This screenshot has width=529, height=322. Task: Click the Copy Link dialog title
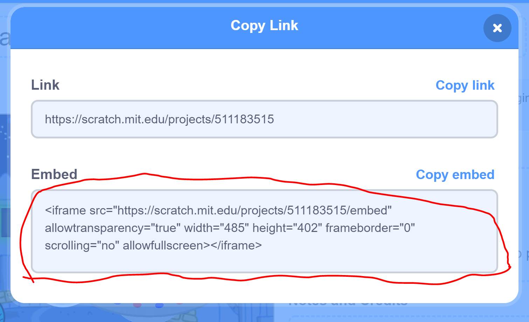tap(264, 26)
